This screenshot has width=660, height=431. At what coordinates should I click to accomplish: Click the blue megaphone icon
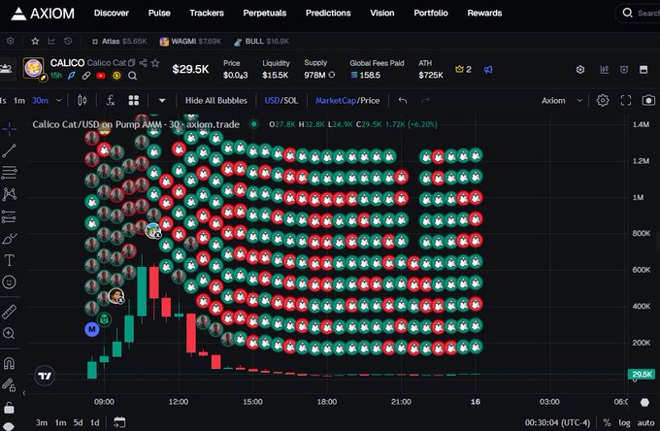click(488, 70)
